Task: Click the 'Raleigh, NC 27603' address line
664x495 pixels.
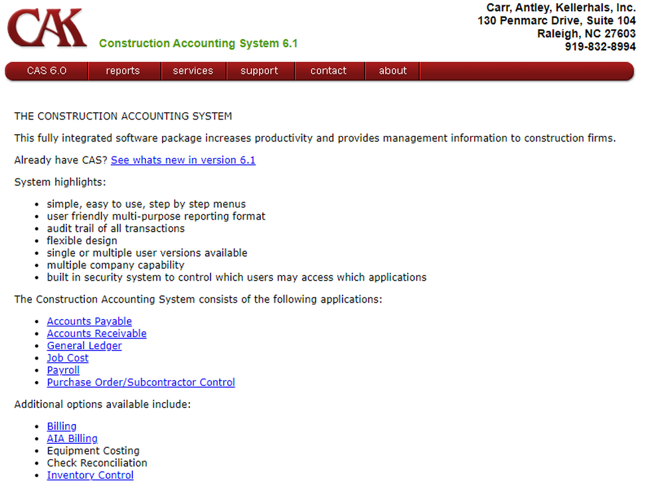Action: (586, 33)
